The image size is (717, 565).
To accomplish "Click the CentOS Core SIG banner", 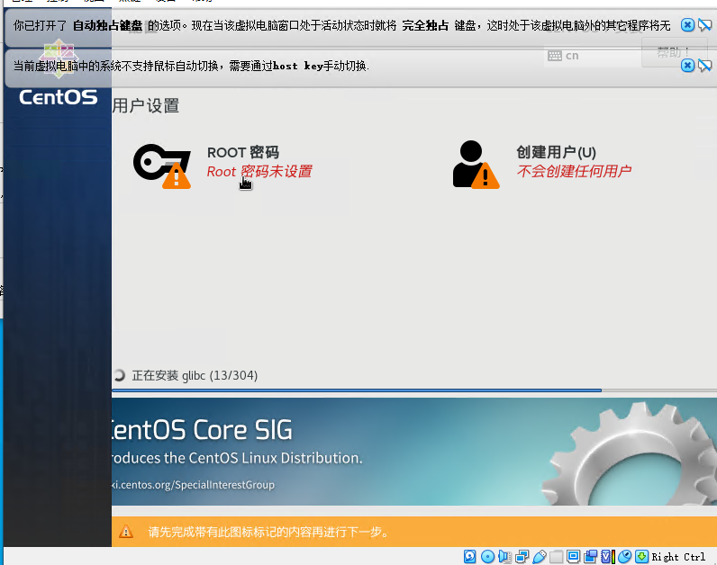I will [x=414, y=452].
